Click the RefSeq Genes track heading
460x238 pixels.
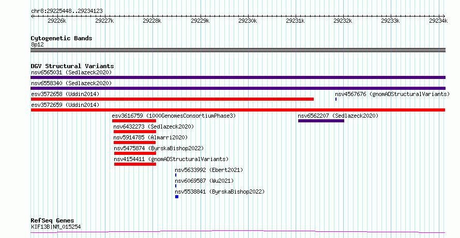pyautogui.click(x=52, y=220)
